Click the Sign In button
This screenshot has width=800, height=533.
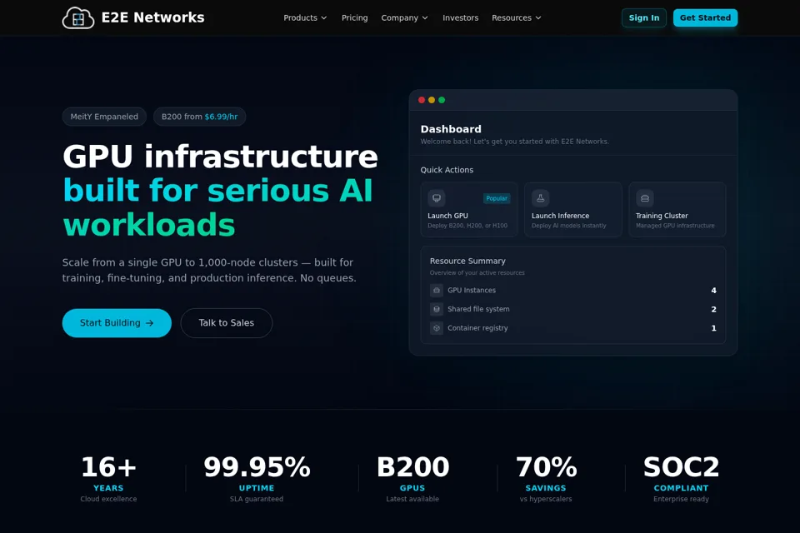(644, 17)
